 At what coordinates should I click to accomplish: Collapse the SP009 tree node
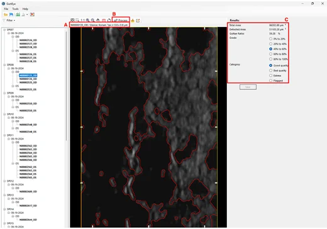pyautogui.click(x=4, y=93)
